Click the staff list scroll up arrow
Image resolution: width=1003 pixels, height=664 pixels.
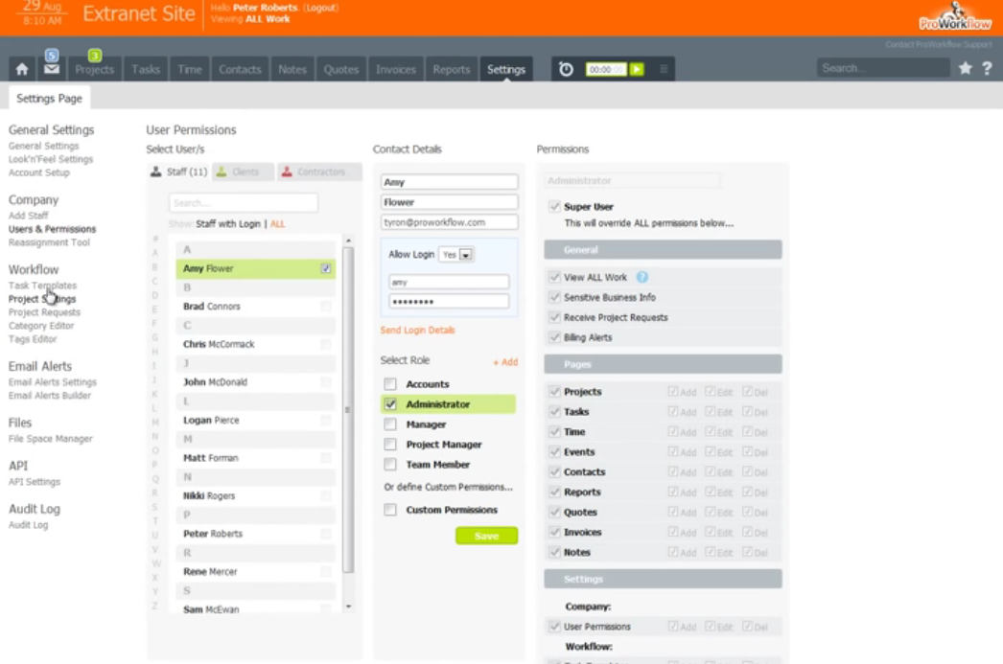(x=348, y=240)
